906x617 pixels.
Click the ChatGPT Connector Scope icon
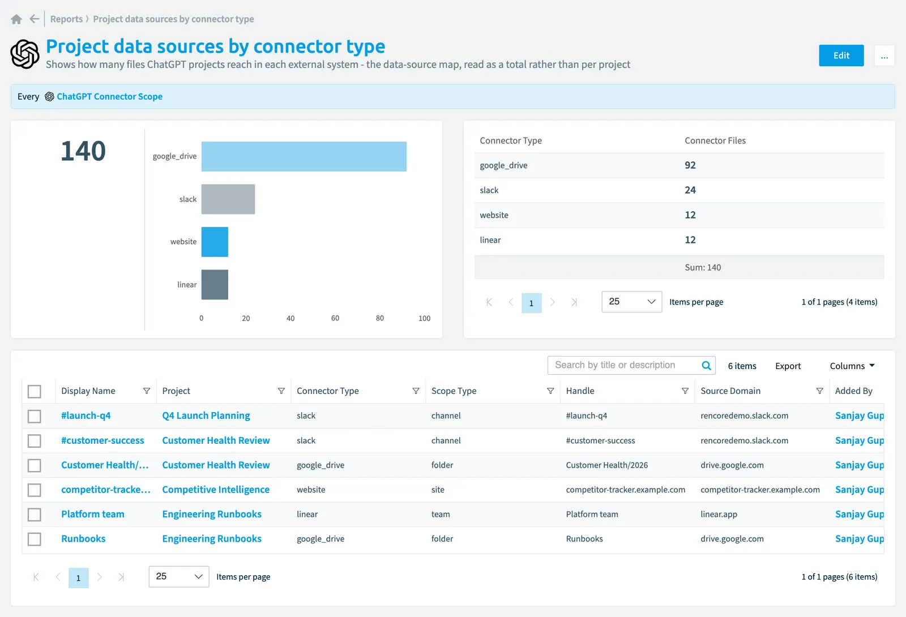click(49, 97)
